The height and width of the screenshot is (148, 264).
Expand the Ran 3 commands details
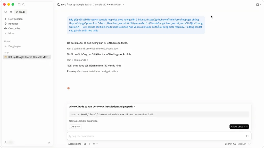[78, 60]
